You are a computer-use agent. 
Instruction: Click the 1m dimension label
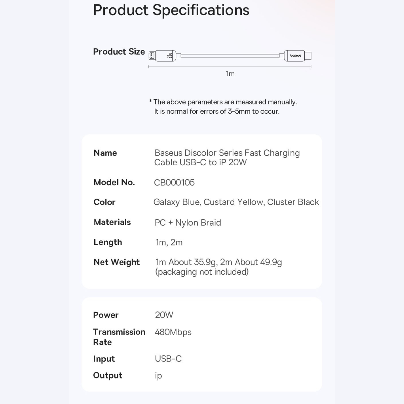(230, 74)
